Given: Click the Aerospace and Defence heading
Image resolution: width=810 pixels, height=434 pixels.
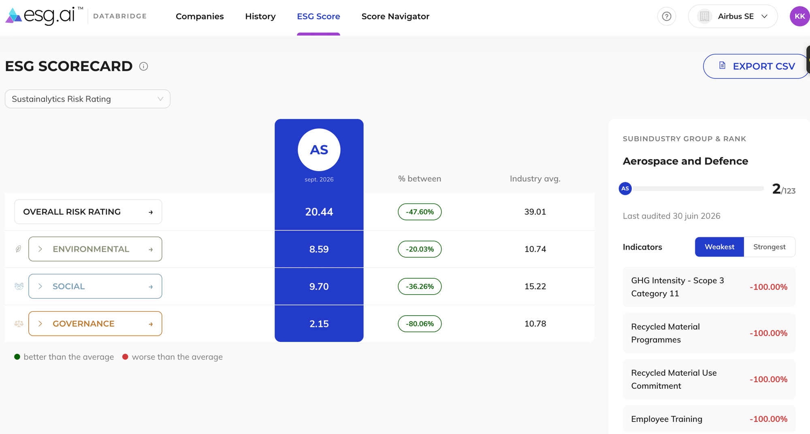Looking at the screenshot, I should coord(685,161).
